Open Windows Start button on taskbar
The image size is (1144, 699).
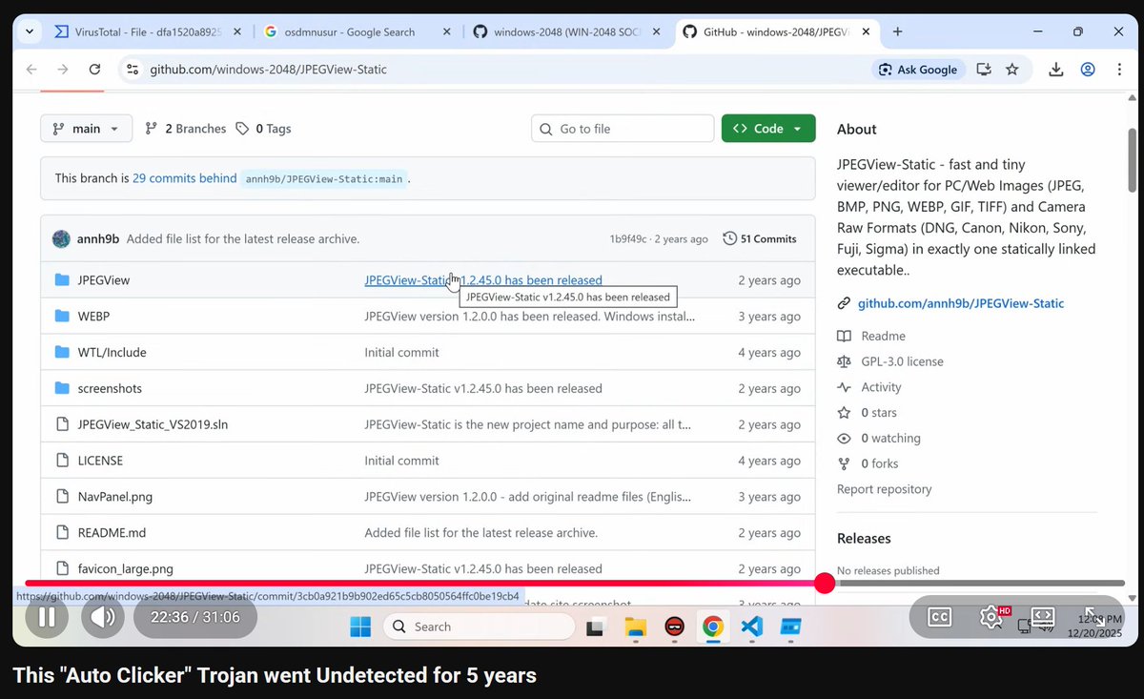[x=360, y=627]
